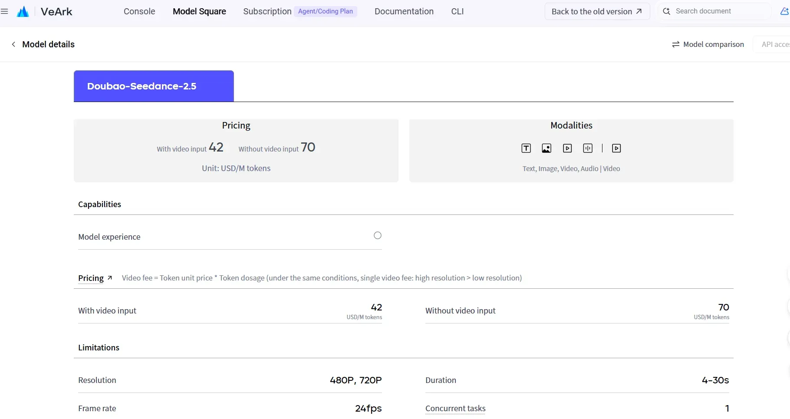
Task: Click 'Text, Image, Video, Audio | Video' caption
Action: (x=571, y=168)
